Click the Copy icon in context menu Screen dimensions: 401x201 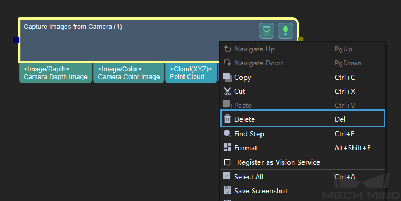tap(228, 77)
